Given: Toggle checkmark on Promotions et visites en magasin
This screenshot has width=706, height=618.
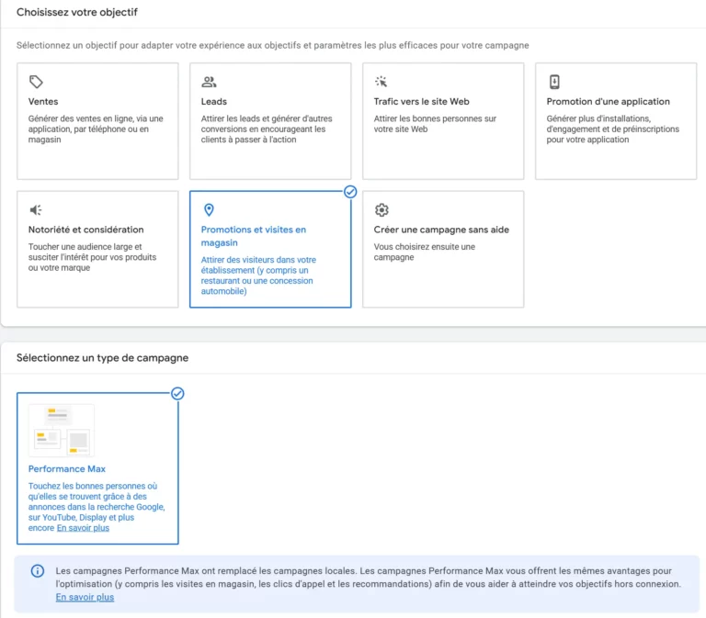Looking at the screenshot, I should [350, 192].
